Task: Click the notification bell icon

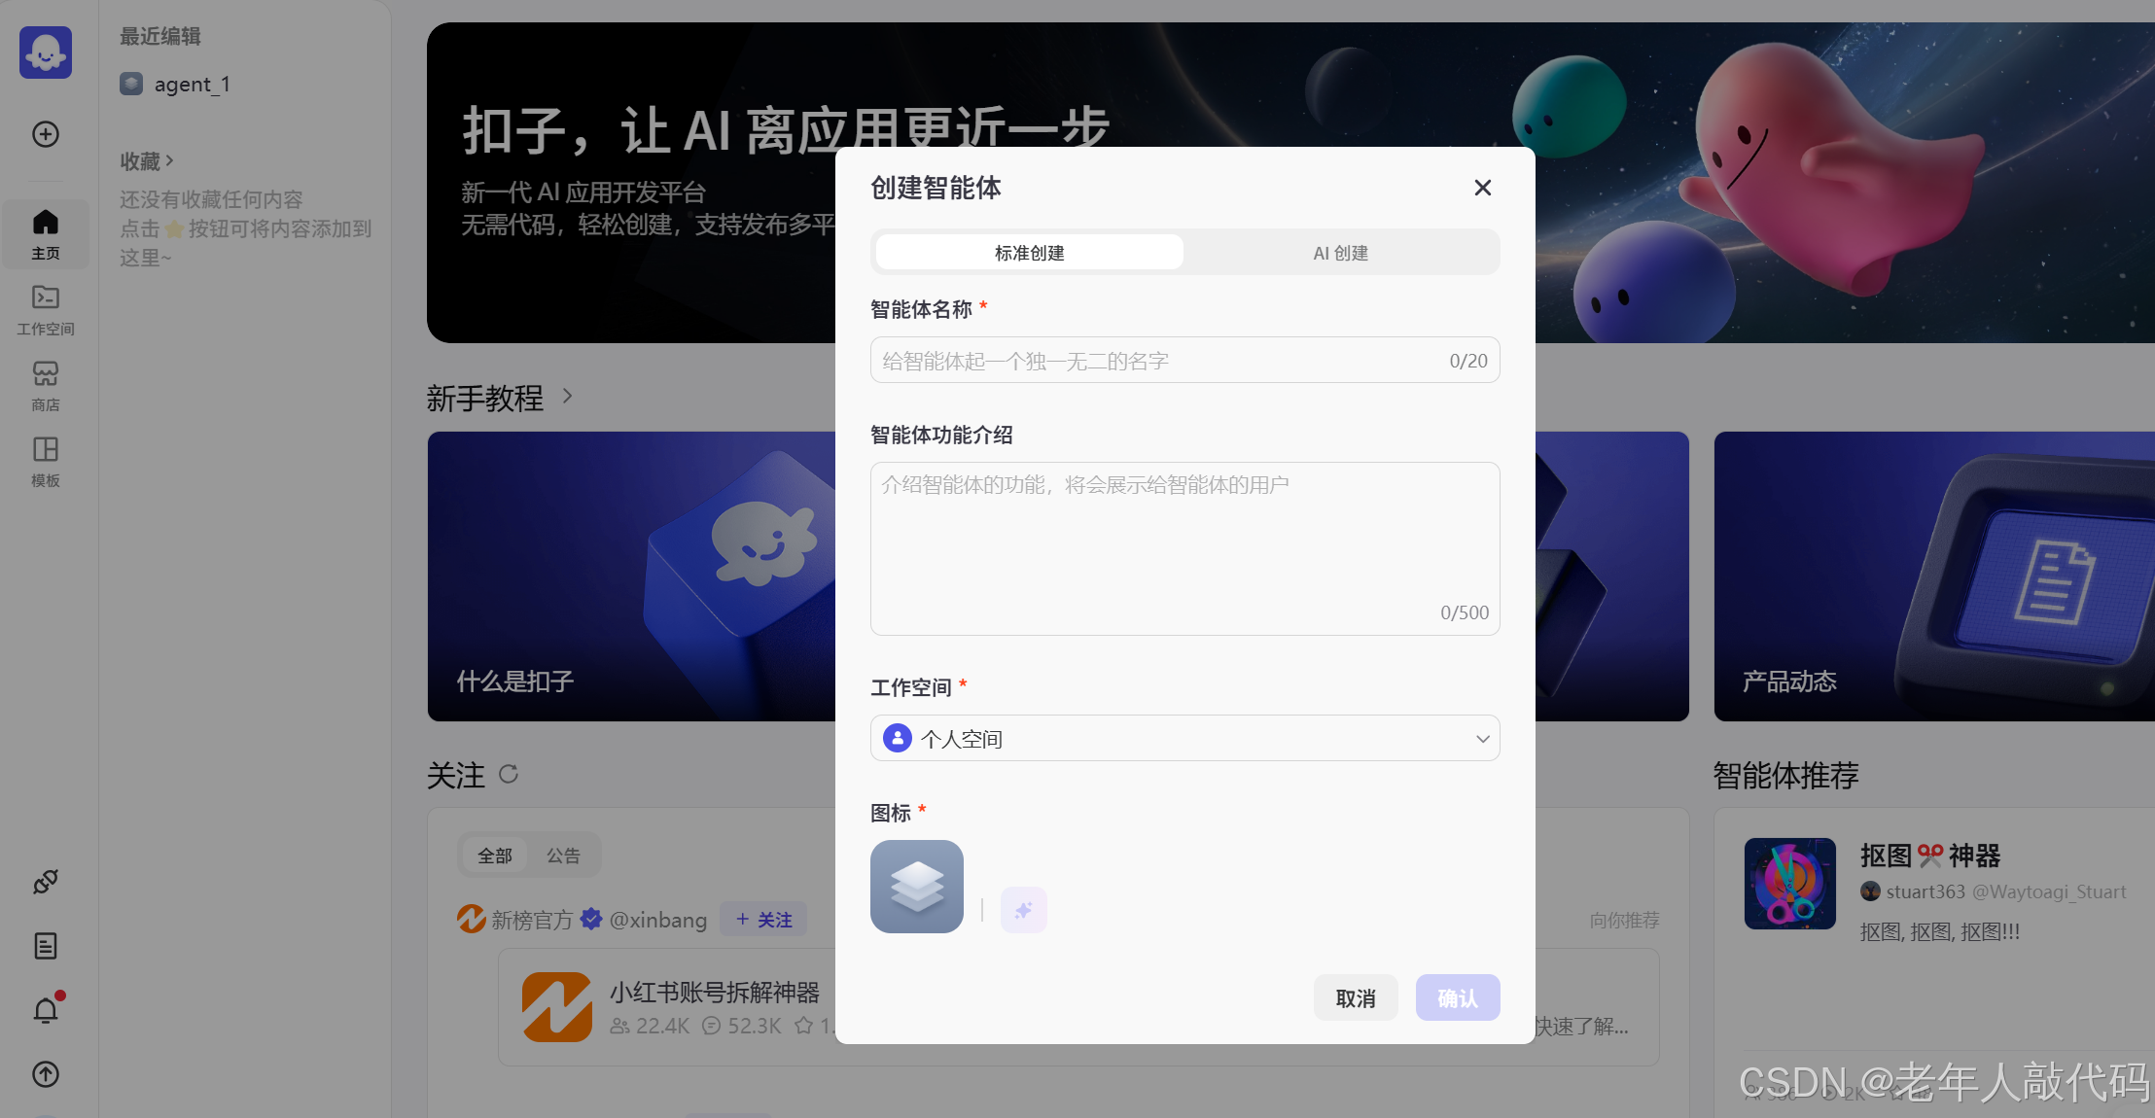Action: click(x=46, y=1011)
